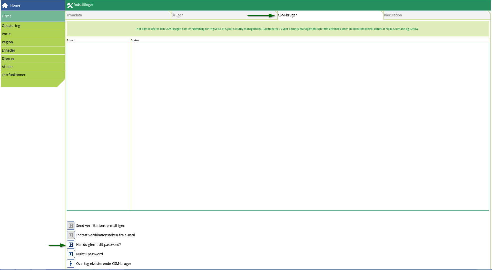Select Diverse in the sidebar
Image resolution: width=492 pixels, height=270 pixels.
33,59
